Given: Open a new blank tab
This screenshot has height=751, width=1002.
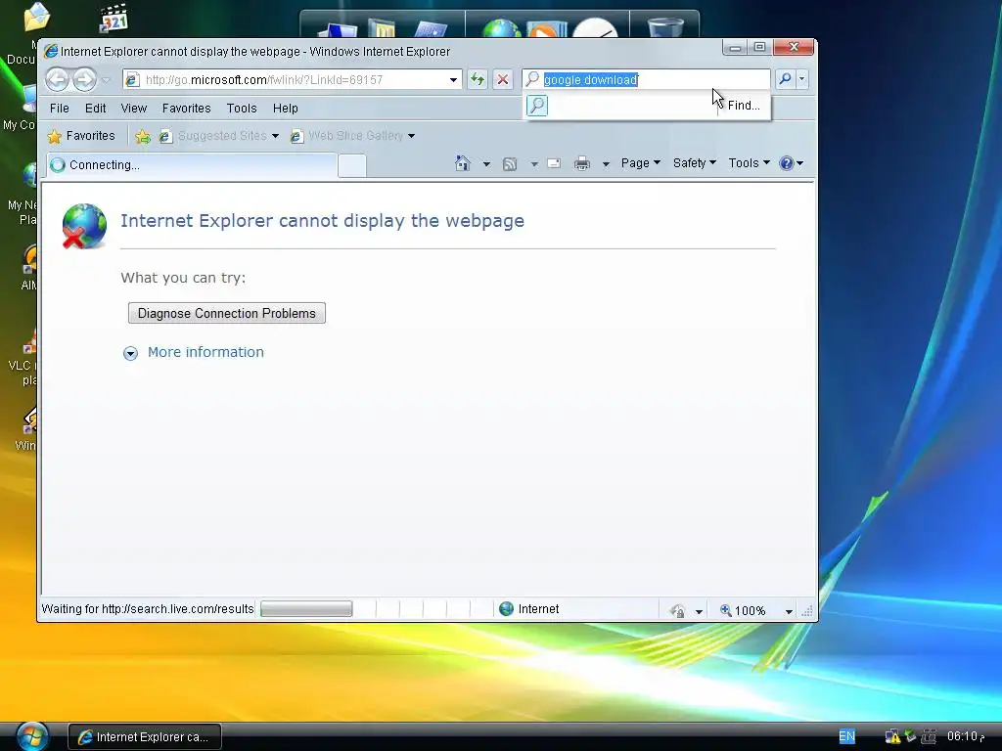Looking at the screenshot, I should pyautogui.click(x=352, y=165).
